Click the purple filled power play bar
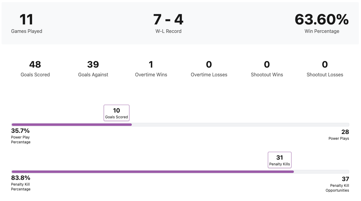Viewport: 361px width, 201px height. tap(71, 125)
